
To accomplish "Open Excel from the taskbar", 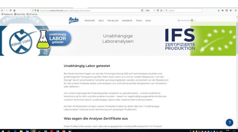I will click(45, 131).
